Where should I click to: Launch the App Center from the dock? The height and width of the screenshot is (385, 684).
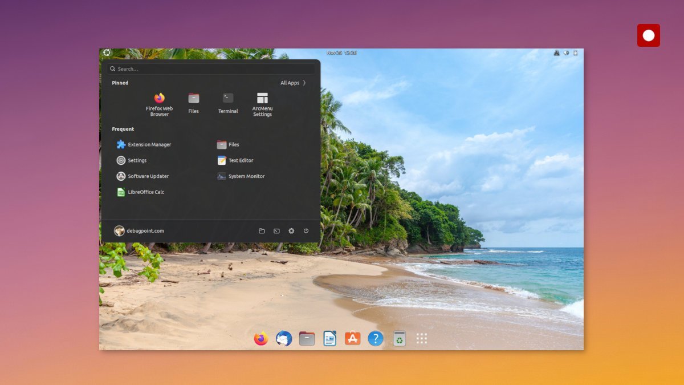353,338
